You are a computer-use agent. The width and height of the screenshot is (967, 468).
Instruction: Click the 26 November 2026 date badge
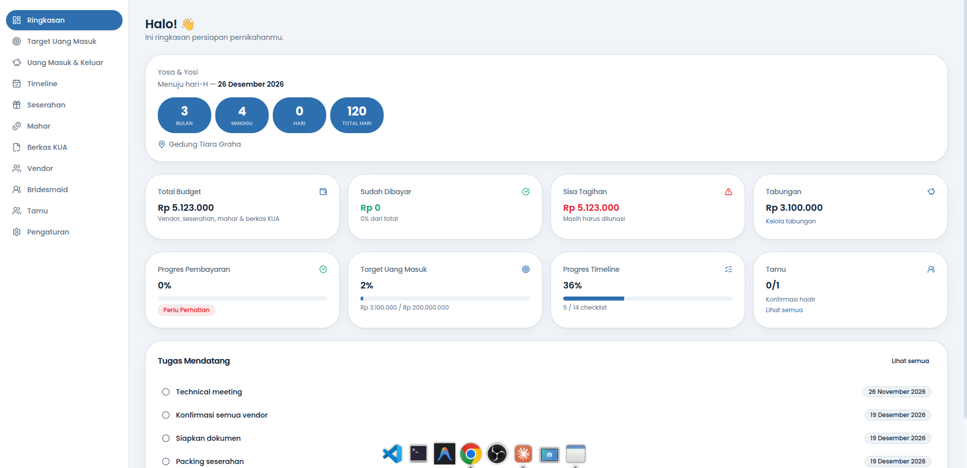[x=897, y=392]
